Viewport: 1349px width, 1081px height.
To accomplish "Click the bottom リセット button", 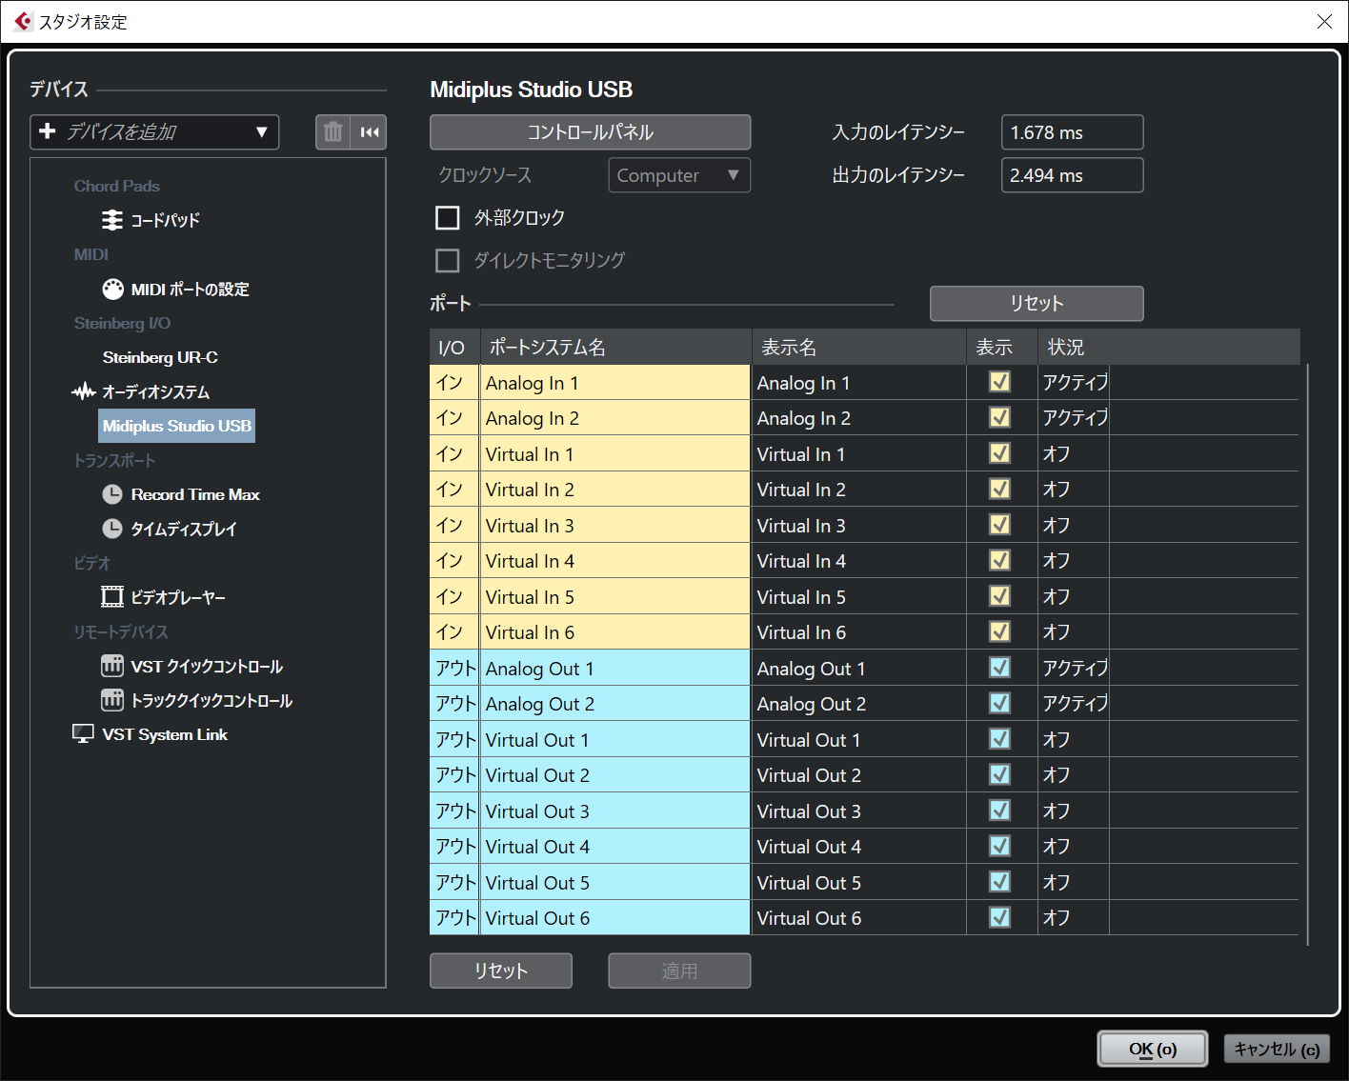I will (x=501, y=971).
